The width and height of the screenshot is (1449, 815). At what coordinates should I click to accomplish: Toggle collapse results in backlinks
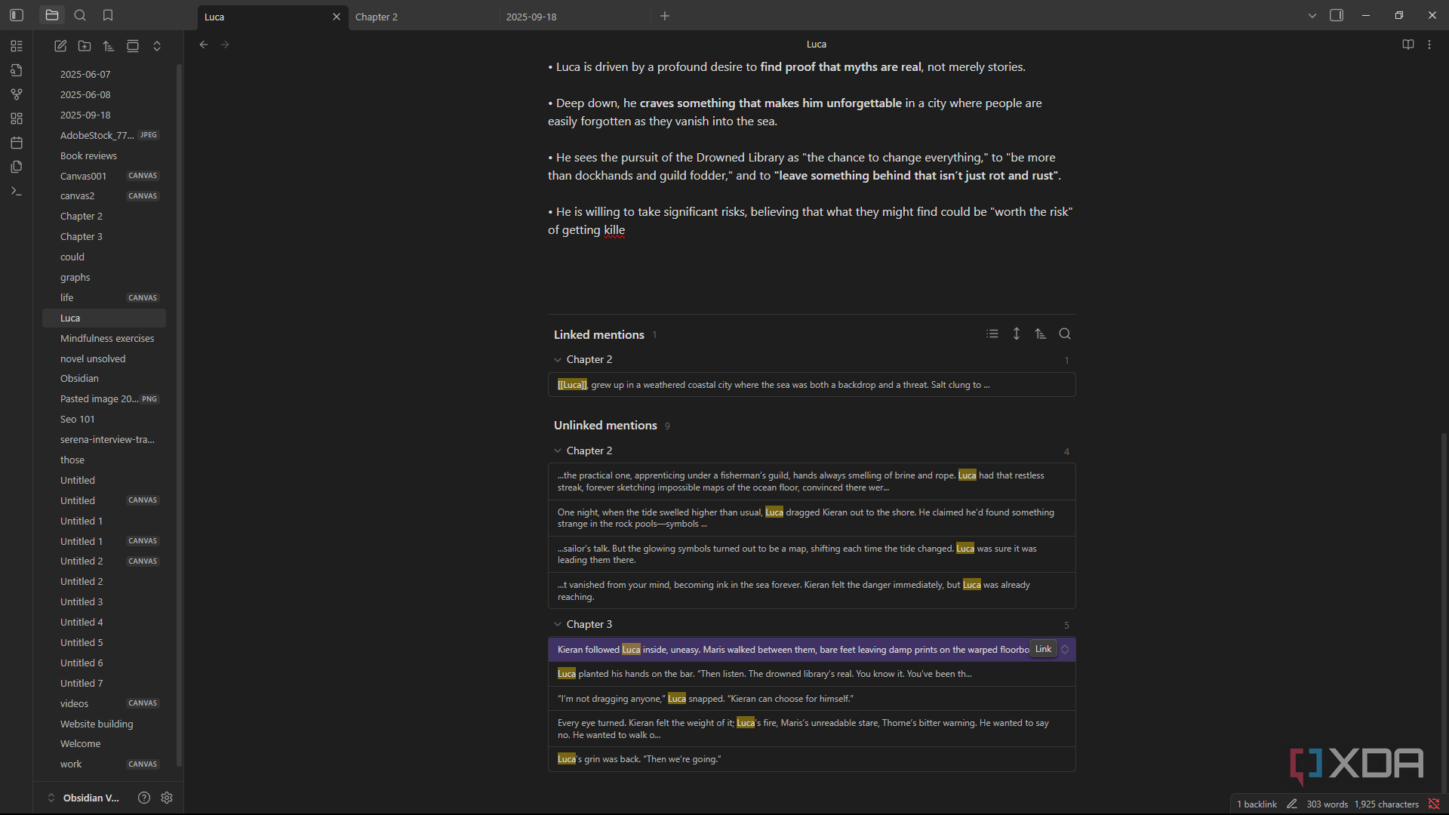click(x=992, y=334)
